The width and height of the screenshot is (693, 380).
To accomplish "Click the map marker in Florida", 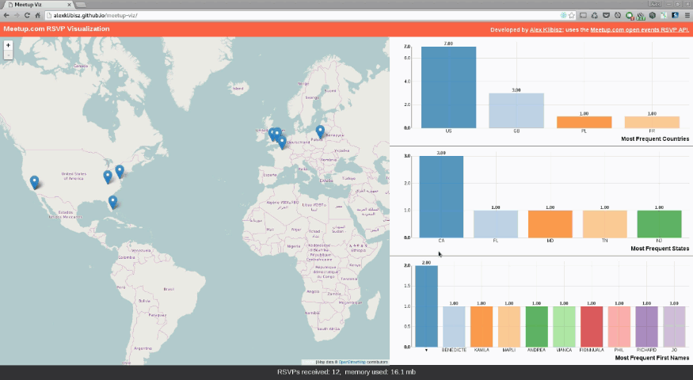I will (113, 201).
